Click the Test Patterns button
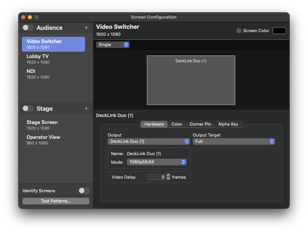This screenshot has width=308, height=233. click(56, 201)
